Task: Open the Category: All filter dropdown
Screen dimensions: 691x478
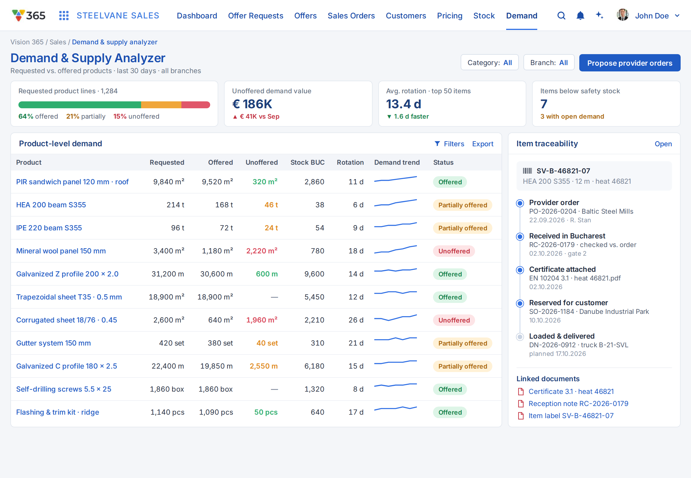Action: click(x=489, y=62)
